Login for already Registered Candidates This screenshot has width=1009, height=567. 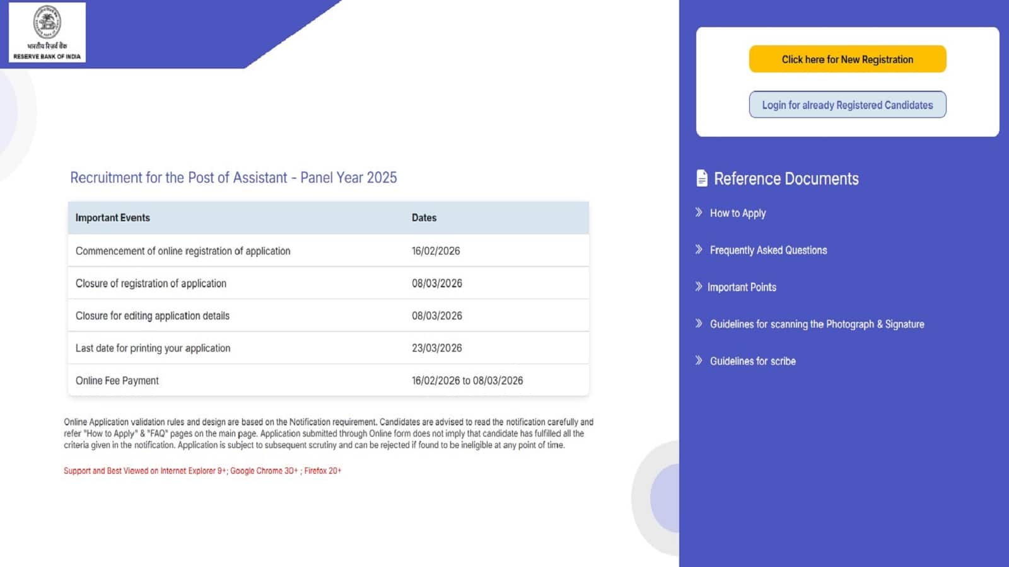click(847, 105)
